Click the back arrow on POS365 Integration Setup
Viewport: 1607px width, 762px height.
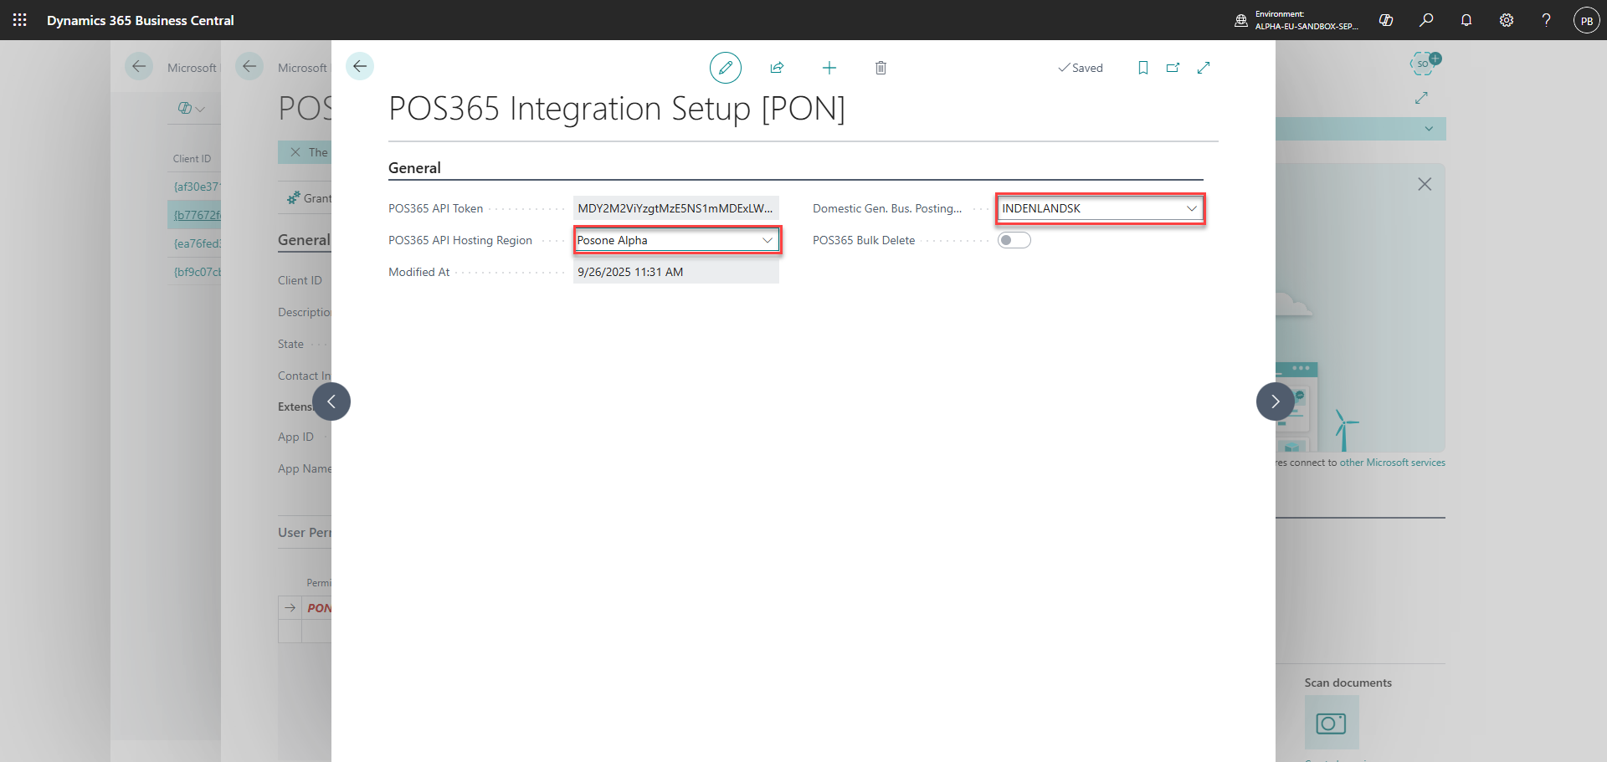click(360, 66)
